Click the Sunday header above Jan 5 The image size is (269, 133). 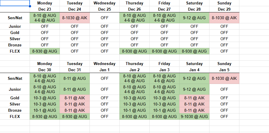pos(224,64)
